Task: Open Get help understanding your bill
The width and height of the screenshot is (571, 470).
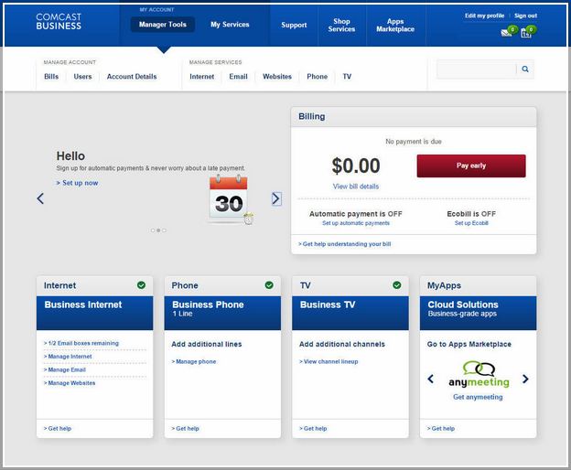Action: pos(344,244)
